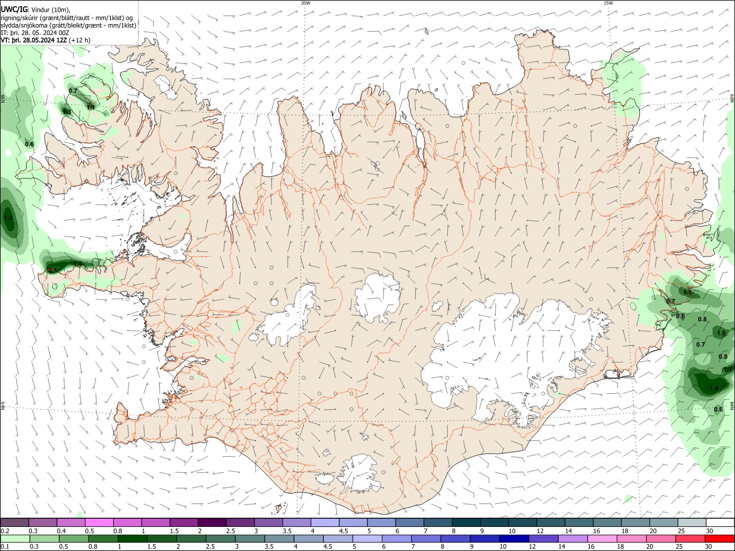Click upper legend white swatch after 30

click(721, 523)
